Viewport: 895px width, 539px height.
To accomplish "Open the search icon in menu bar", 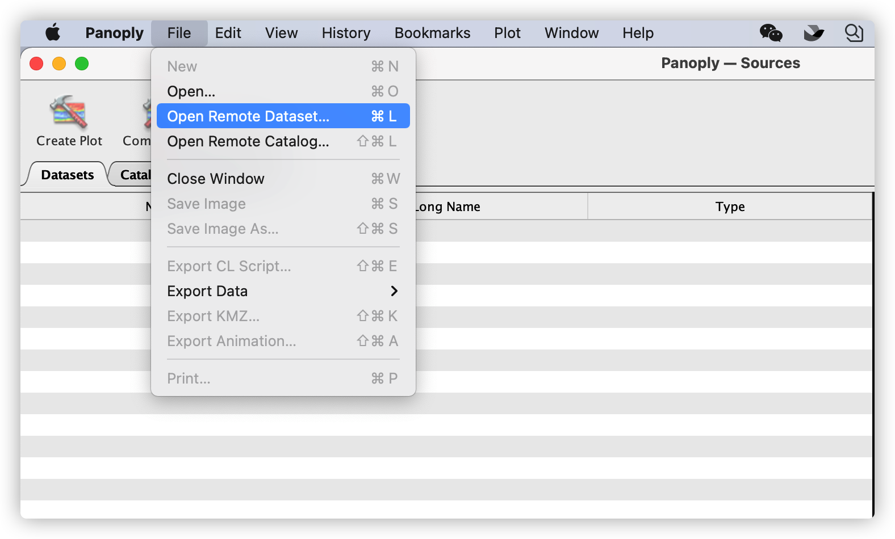I will 854,33.
